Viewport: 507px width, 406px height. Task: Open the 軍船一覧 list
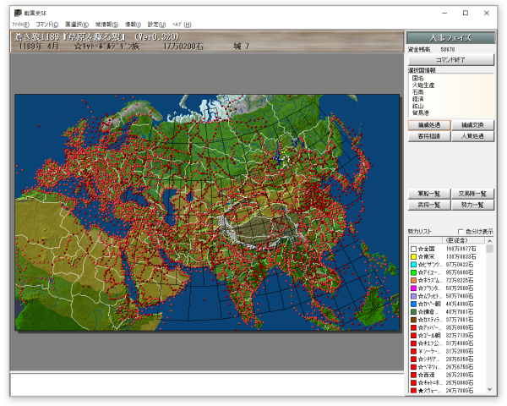point(428,194)
